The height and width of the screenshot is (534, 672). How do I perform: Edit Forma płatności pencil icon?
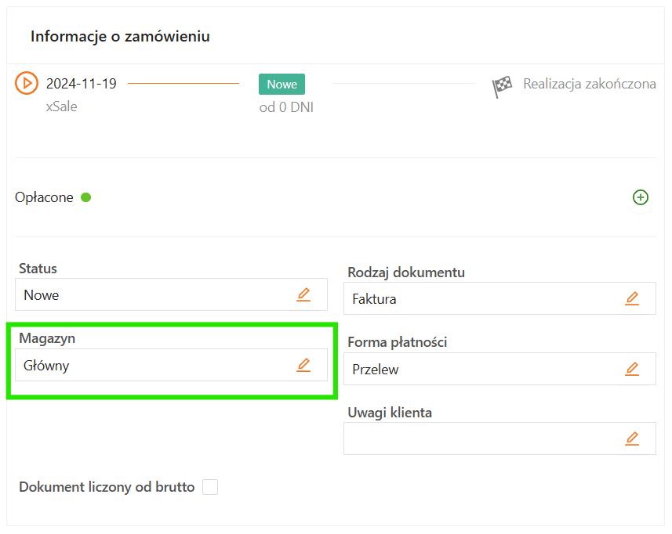pyautogui.click(x=632, y=369)
